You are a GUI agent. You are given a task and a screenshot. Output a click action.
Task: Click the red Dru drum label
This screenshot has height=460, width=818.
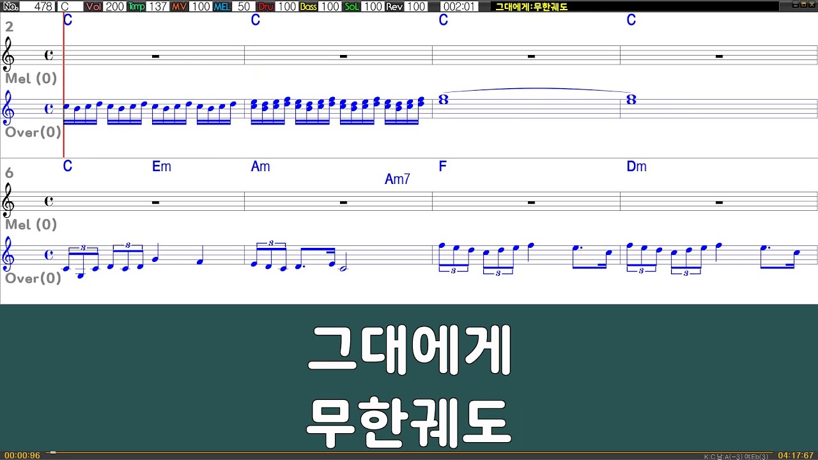[265, 6]
